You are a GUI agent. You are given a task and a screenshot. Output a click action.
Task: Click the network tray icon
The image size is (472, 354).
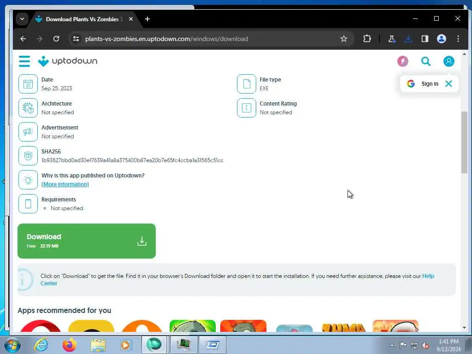coord(414,345)
